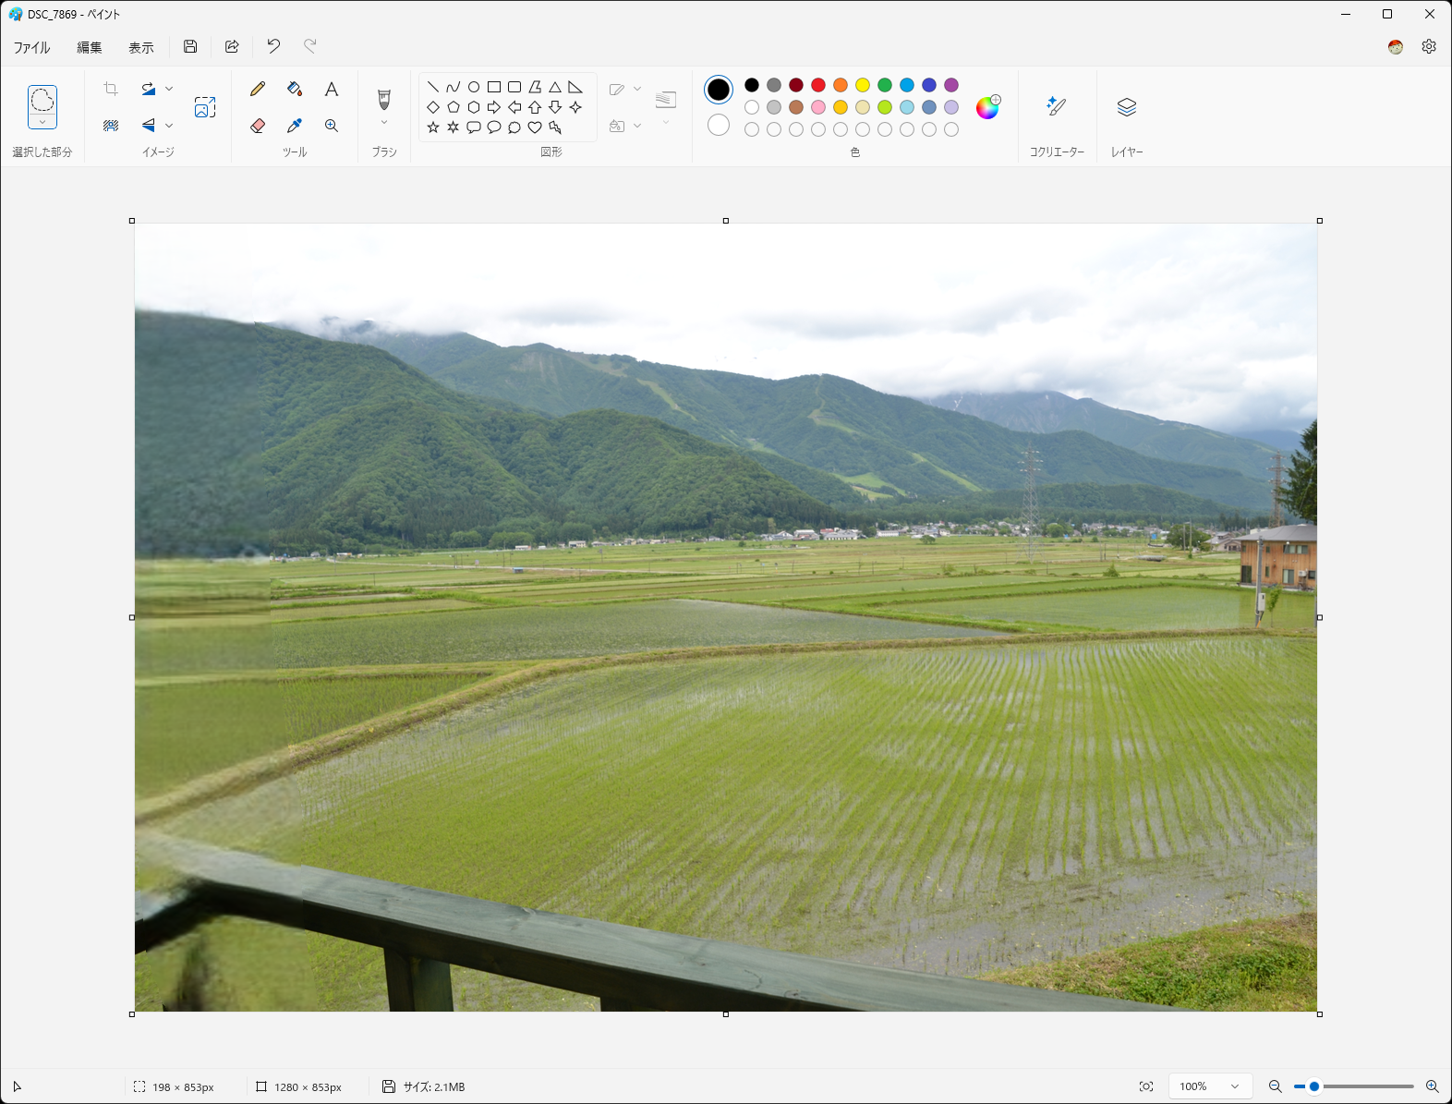The width and height of the screenshot is (1452, 1104).
Task: Pick the yellow palette color
Action: click(x=863, y=85)
